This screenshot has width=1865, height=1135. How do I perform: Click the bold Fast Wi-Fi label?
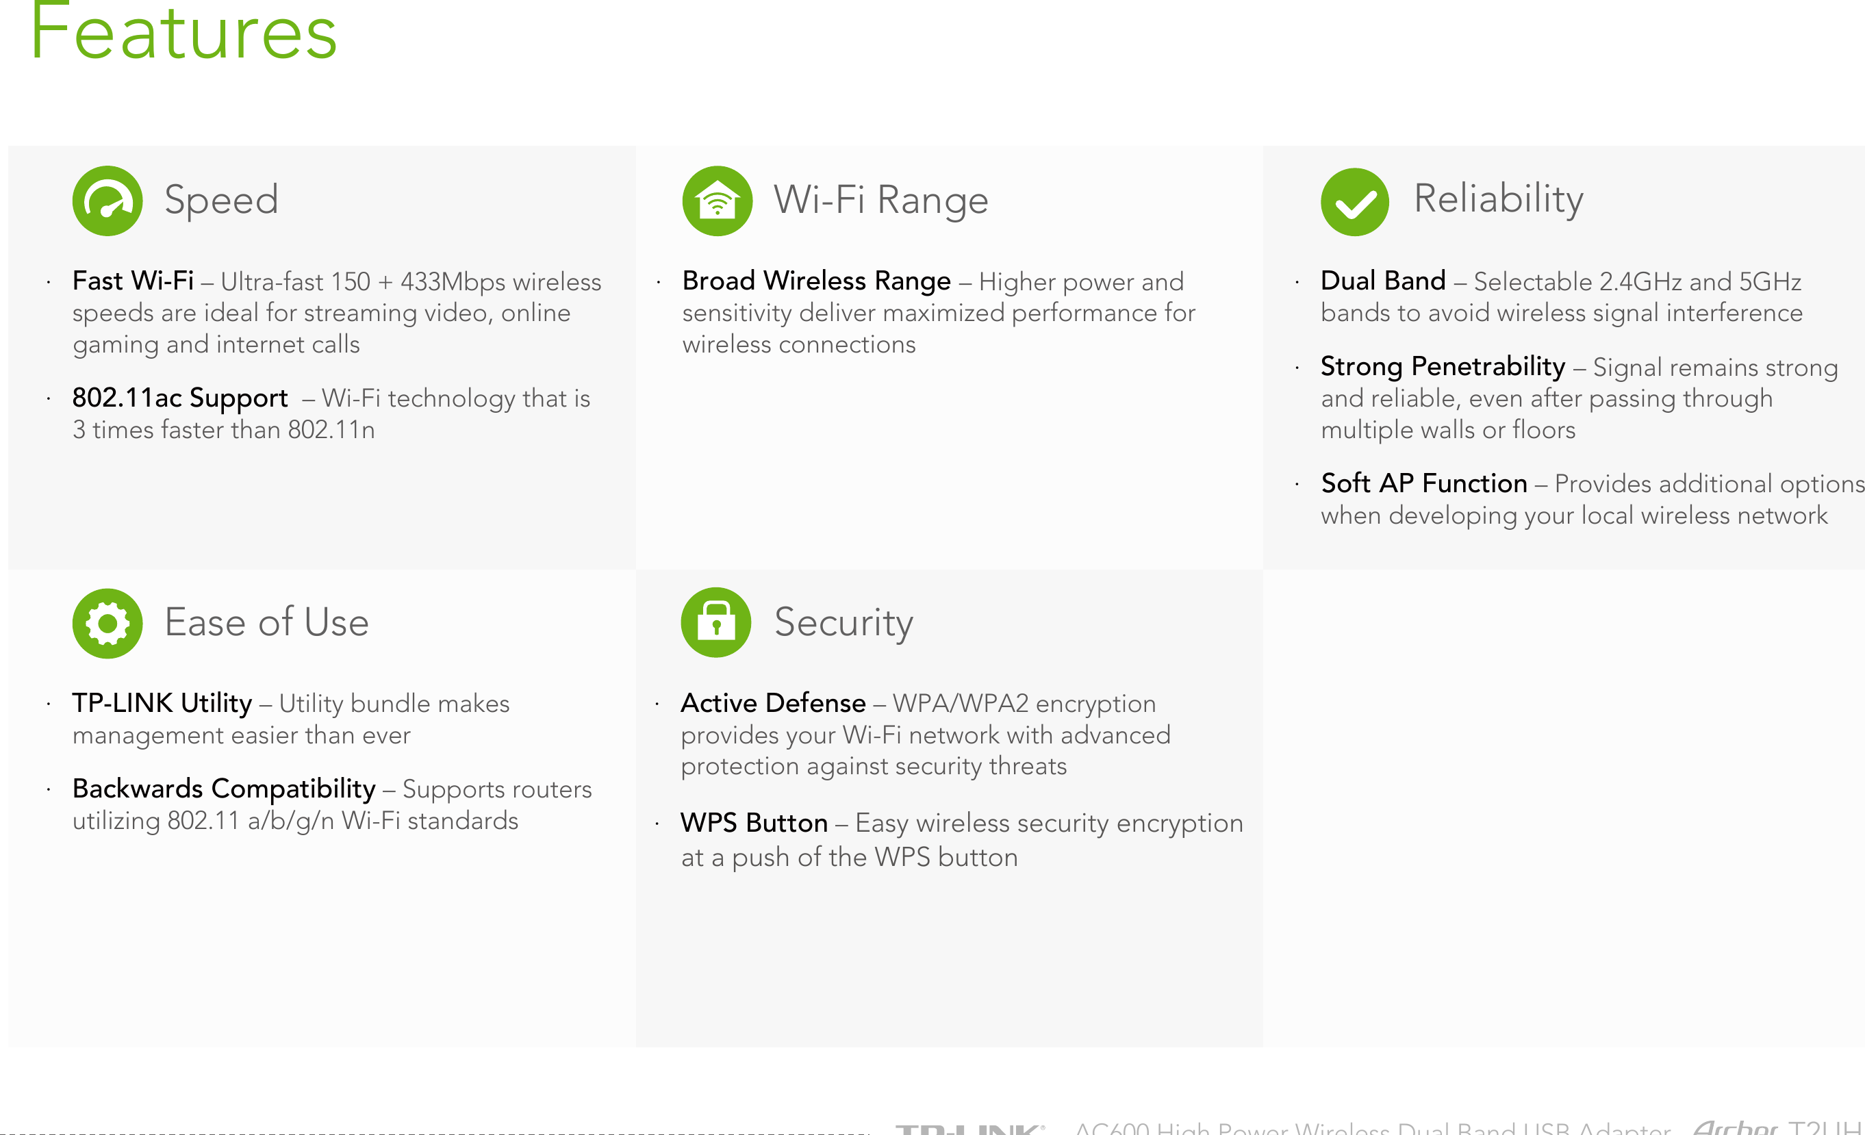(134, 281)
